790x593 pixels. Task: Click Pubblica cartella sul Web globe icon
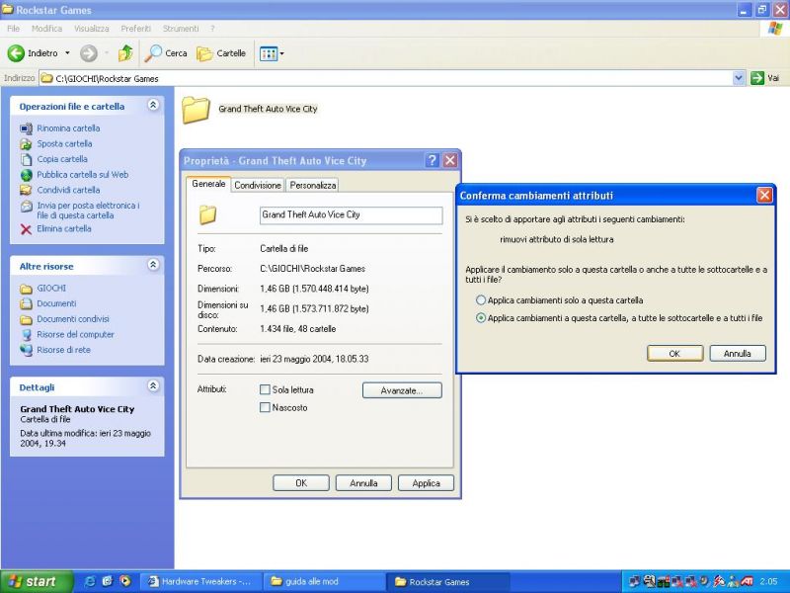click(x=26, y=175)
